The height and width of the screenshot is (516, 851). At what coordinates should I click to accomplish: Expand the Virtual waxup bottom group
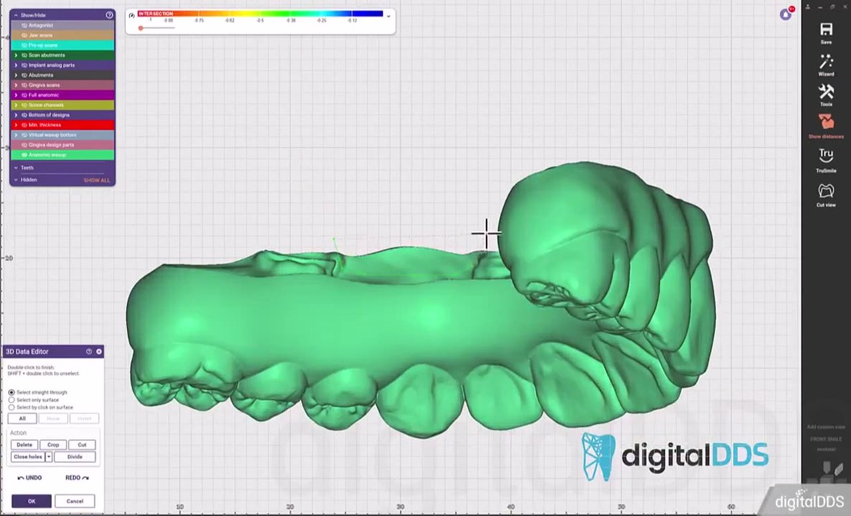pos(16,135)
